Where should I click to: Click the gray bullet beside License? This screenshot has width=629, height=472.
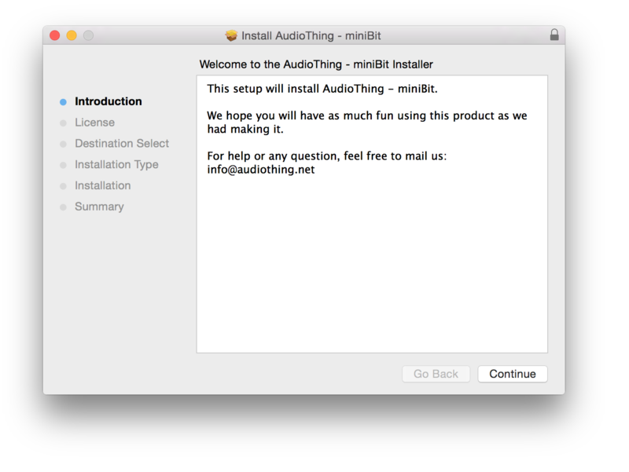point(63,123)
